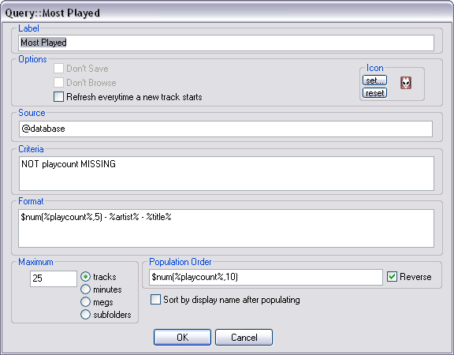Reset the query icon to default
The height and width of the screenshot is (355, 454).
coord(374,93)
